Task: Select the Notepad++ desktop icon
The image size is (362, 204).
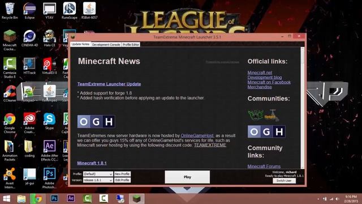Action: click(29, 93)
